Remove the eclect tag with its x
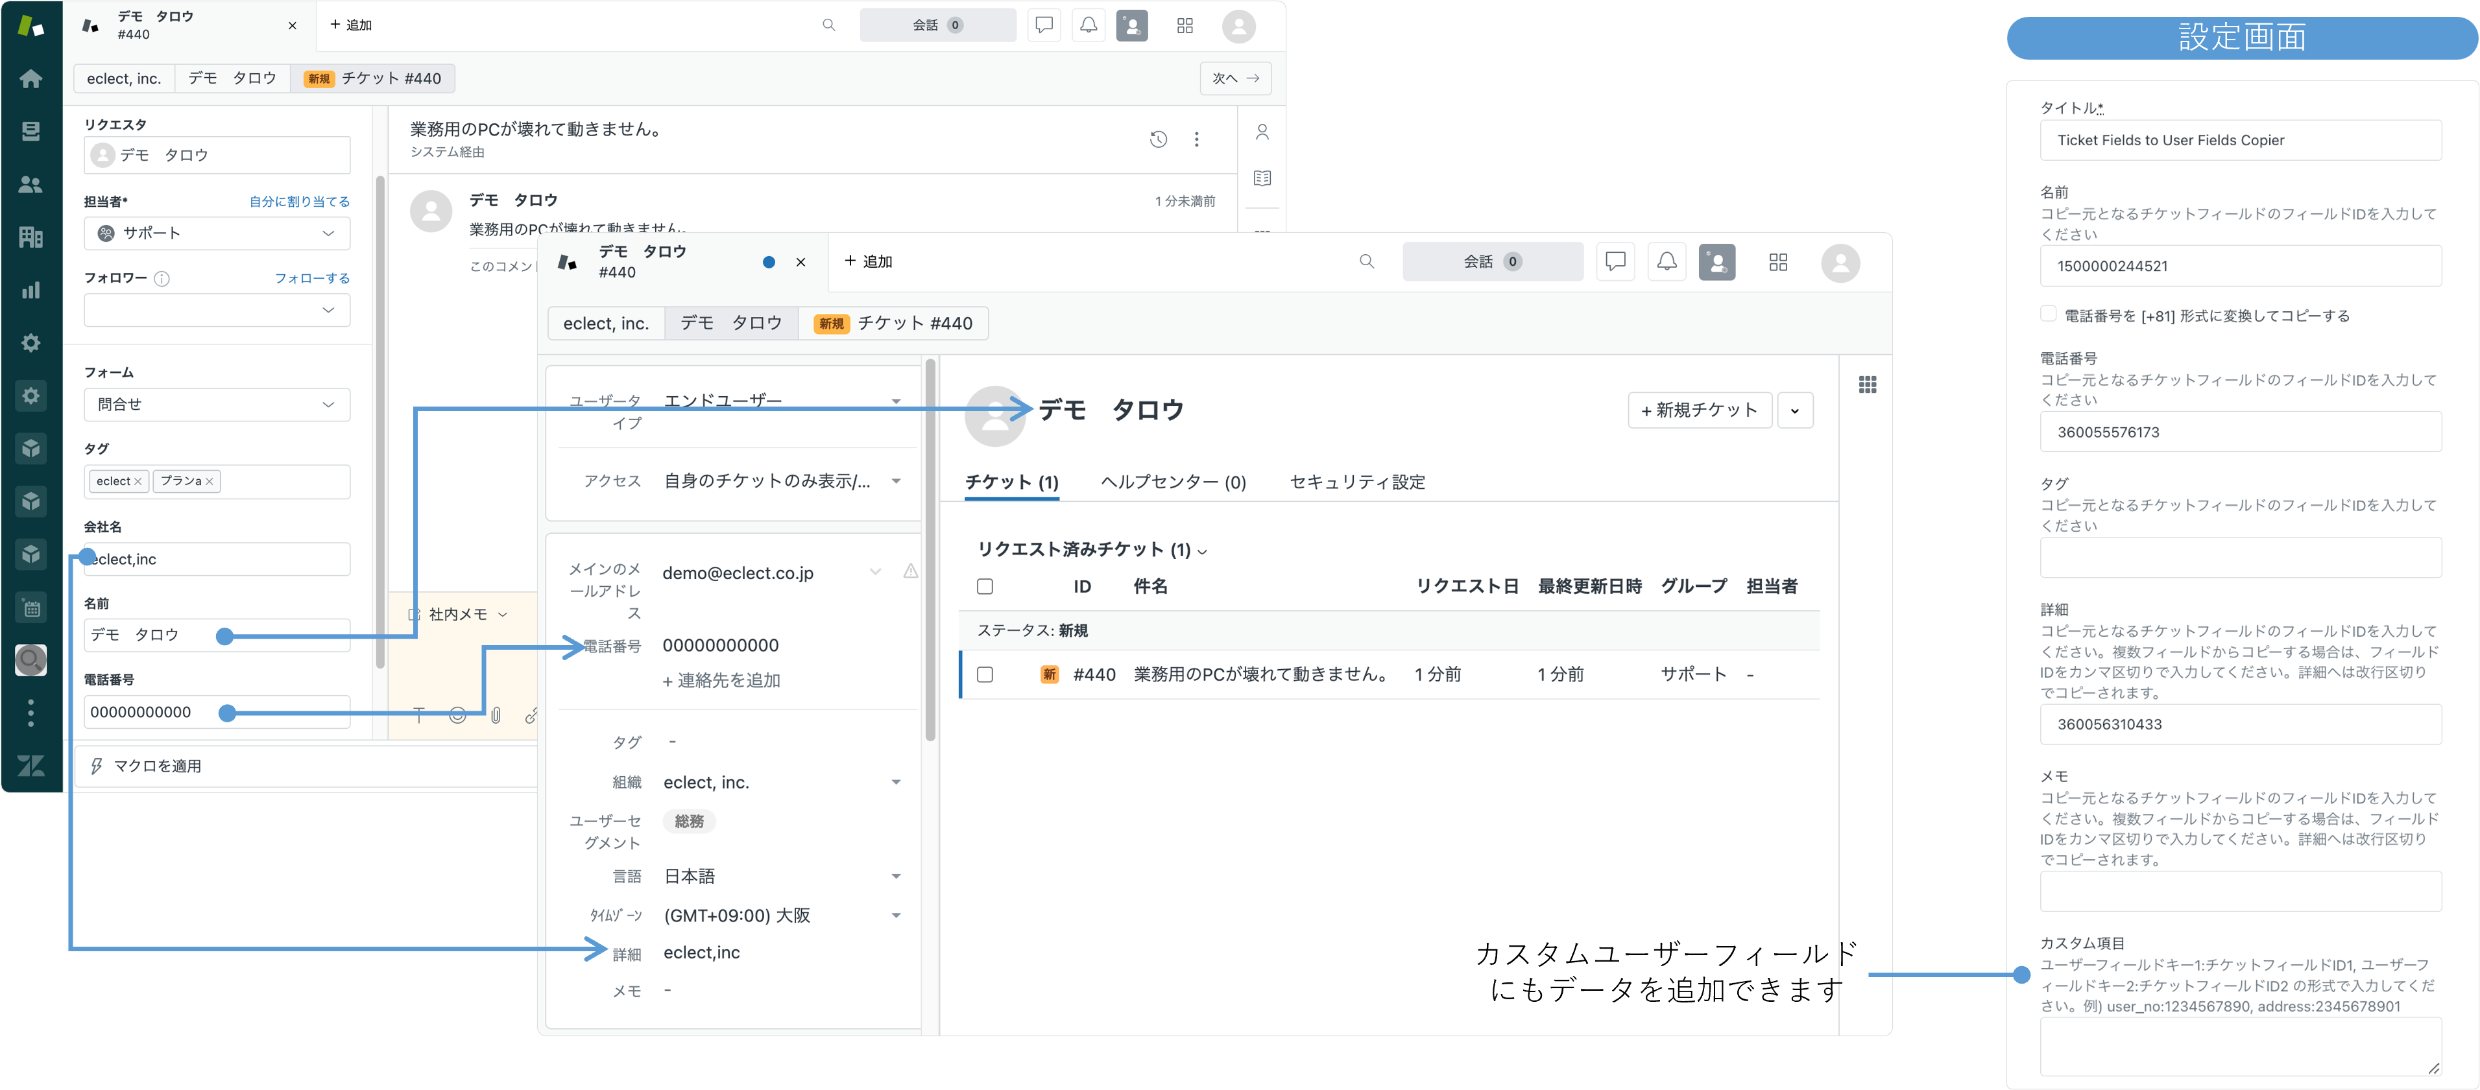Screen dimensions: 2480x1090 pyautogui.click(x=138, y=482)
